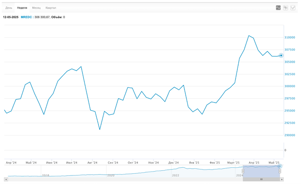Screen dimensions: 301x184
Task: Select the Неделя tab
Action: click(22, 8)
